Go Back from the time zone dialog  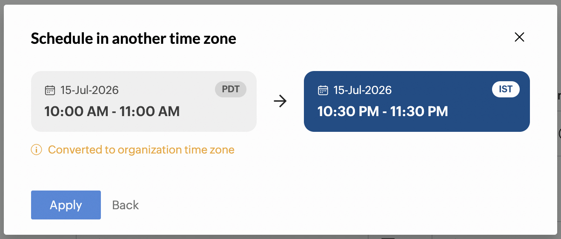[x=126, y=205]
